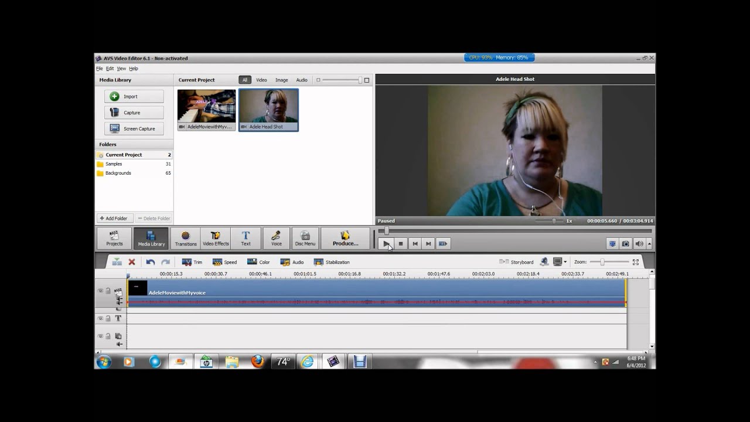The image size is (750, 422).
Task: Open the File menu
Action: [x=99, y=69]
